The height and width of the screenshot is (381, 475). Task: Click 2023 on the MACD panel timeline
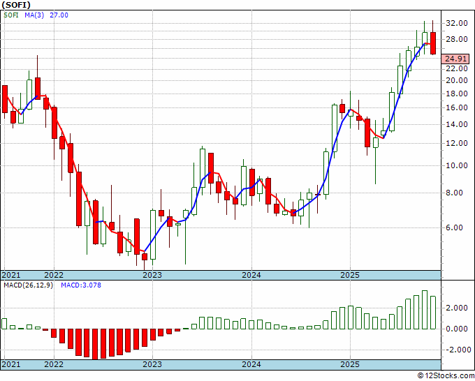[x=152, y=364]
